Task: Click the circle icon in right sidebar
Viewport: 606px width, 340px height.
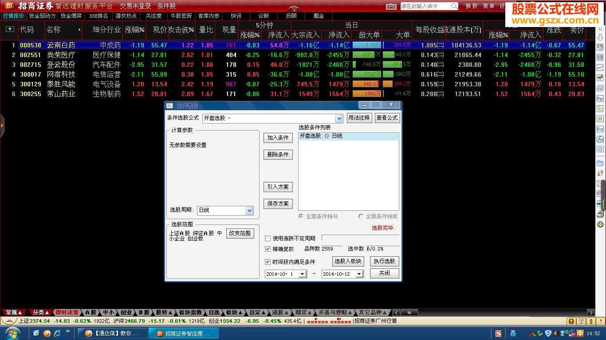Action: pos(600,150)
